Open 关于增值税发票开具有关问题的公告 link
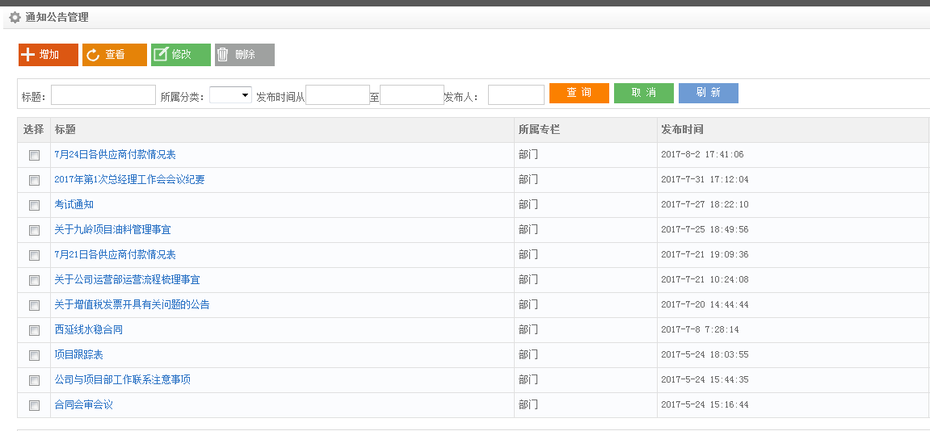This screenshot has height=431, width=930. click(x=132, y=304)
